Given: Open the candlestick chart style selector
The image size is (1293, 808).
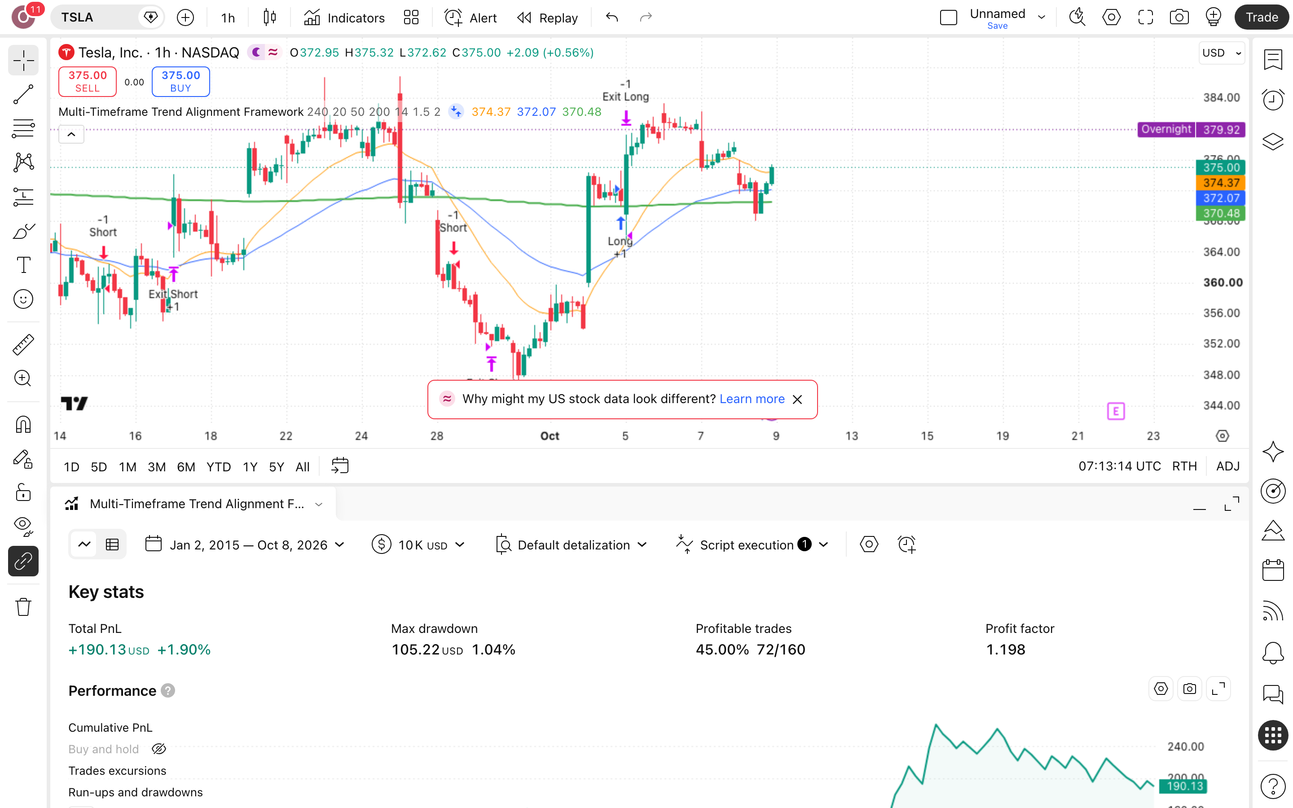Looking at the screenshot, I should coord(270,18).
